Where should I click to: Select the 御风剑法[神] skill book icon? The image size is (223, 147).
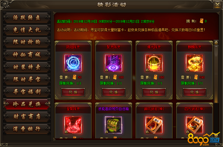coord(154,125)
